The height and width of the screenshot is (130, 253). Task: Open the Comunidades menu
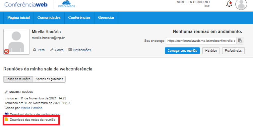[49, 18]
